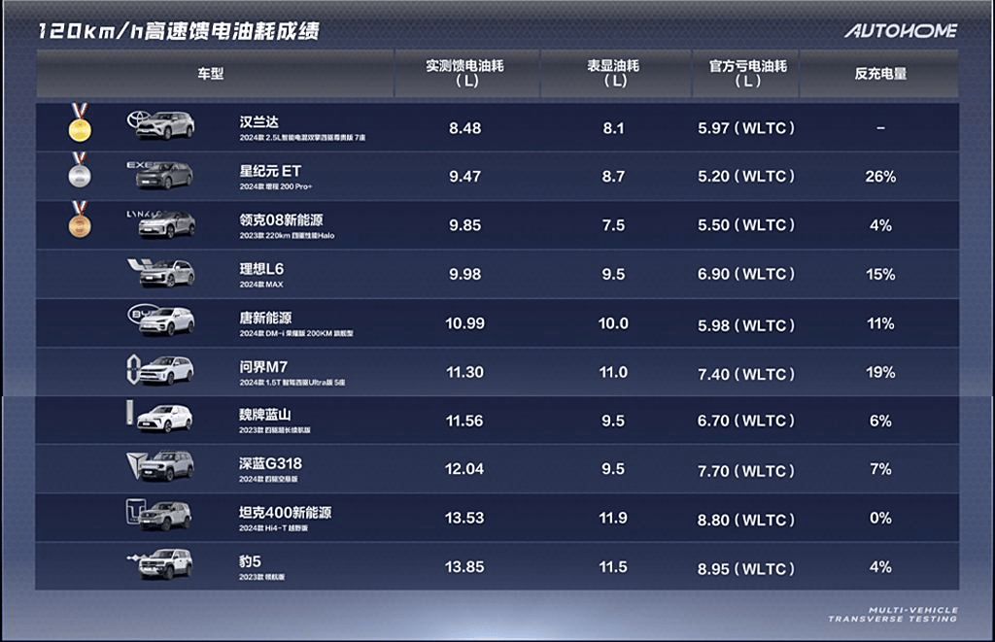Click the displayed consumption 11.9

coord(613,518)
